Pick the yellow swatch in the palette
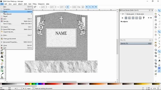 pyautogui.click(x=31, y=84)
